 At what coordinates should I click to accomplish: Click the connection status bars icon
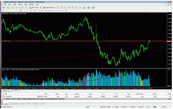tap(155, 107)
